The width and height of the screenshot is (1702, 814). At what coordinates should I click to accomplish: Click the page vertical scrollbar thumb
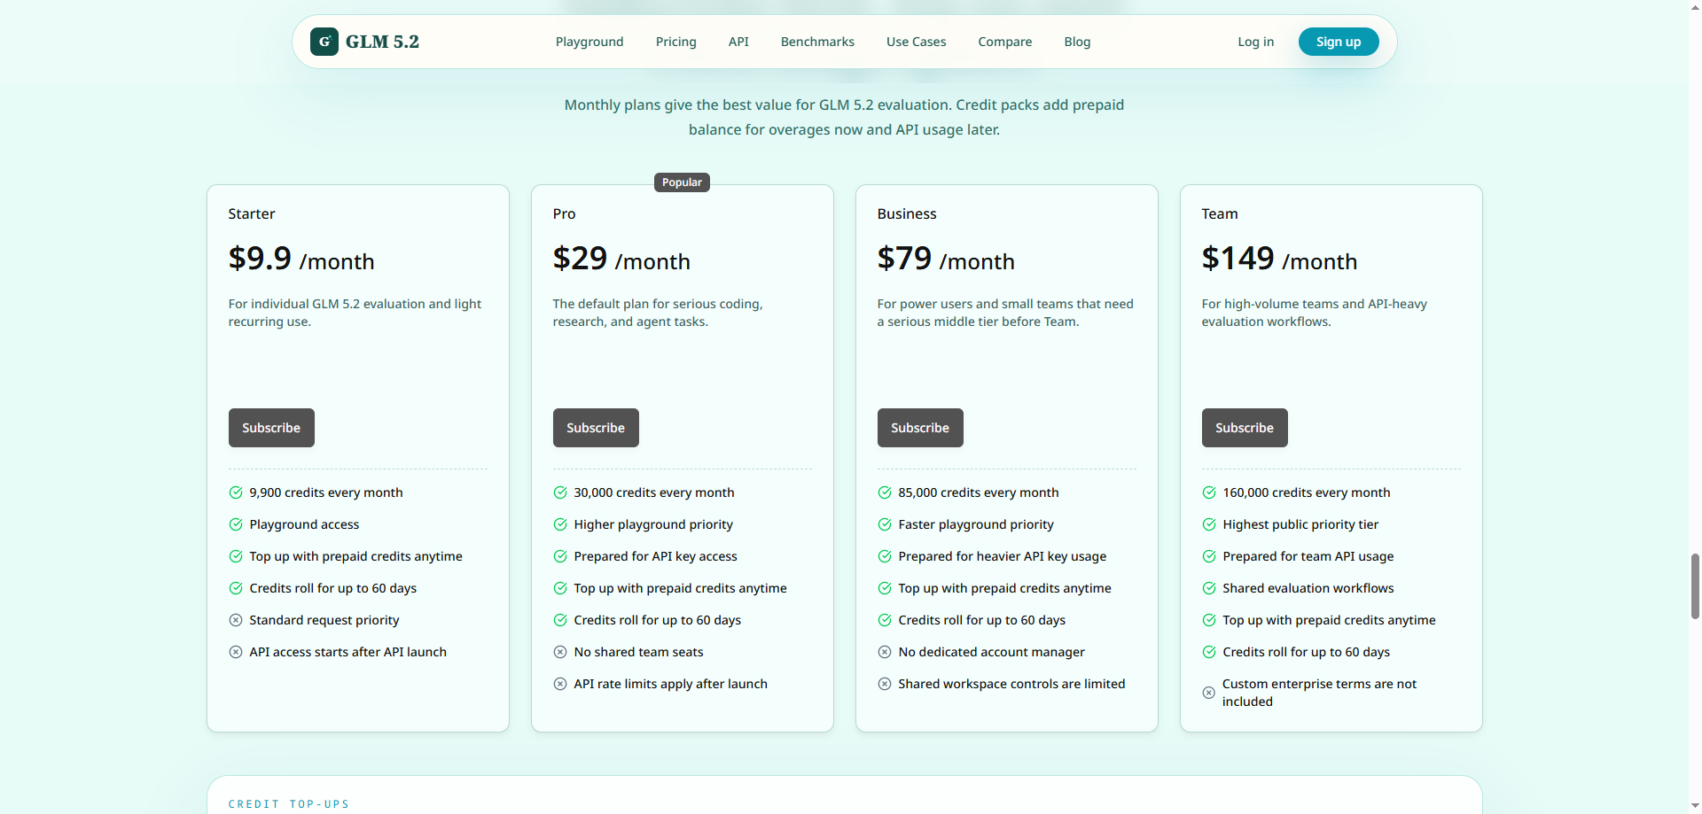pos(1695,585)
